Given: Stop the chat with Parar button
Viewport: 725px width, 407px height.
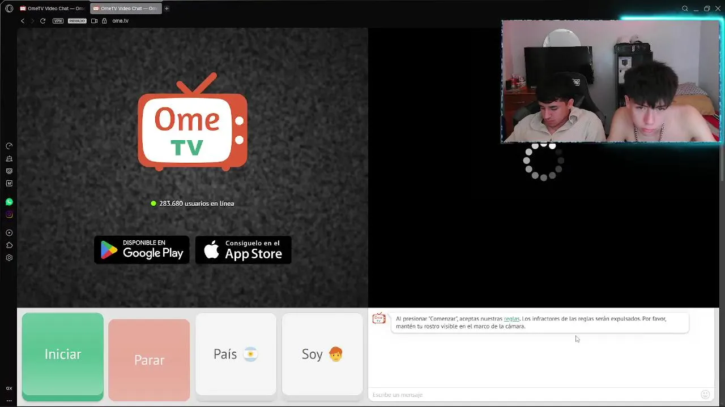Looking at the screenshot, I should (149, 360).
